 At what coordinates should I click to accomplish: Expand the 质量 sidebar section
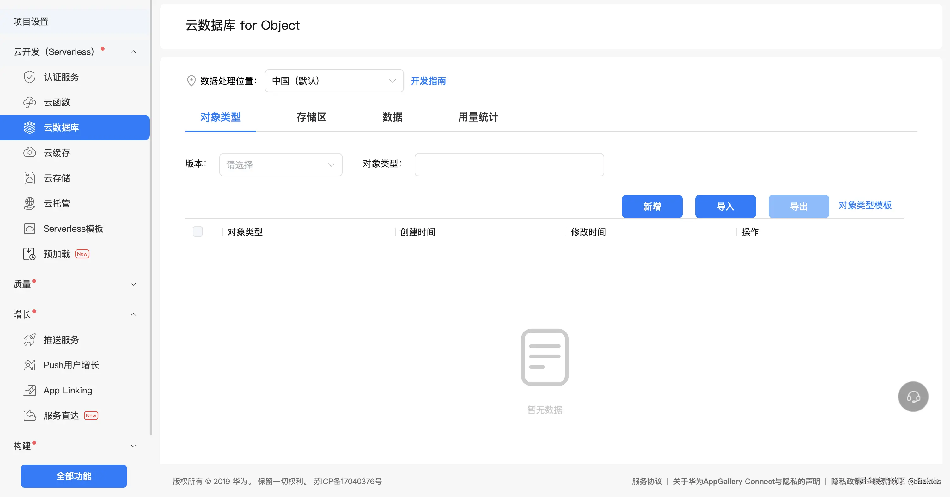[133, 284]
